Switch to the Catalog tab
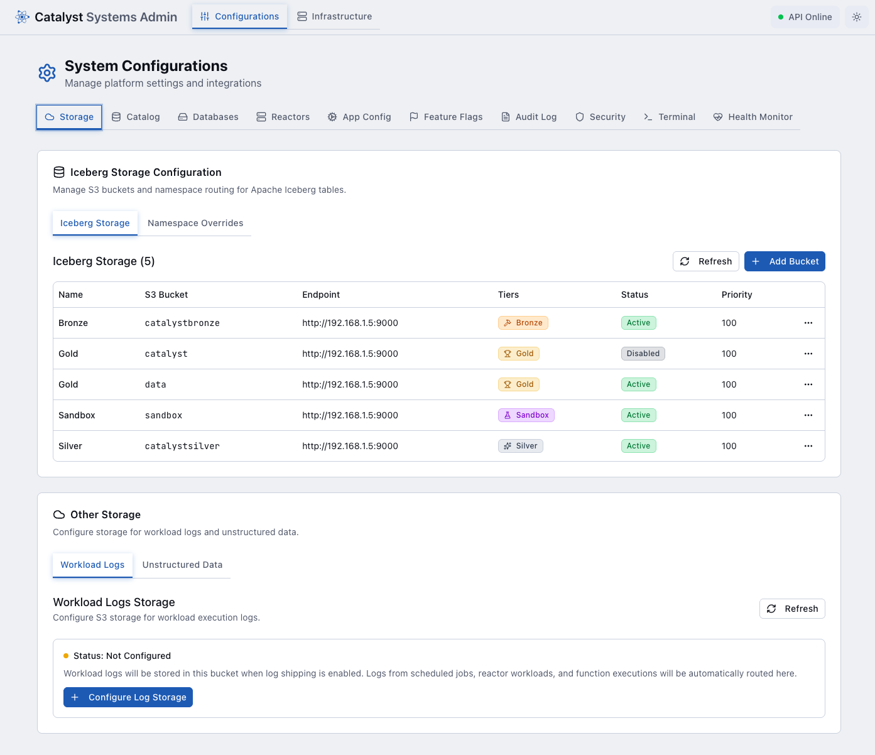 (136, 117)
